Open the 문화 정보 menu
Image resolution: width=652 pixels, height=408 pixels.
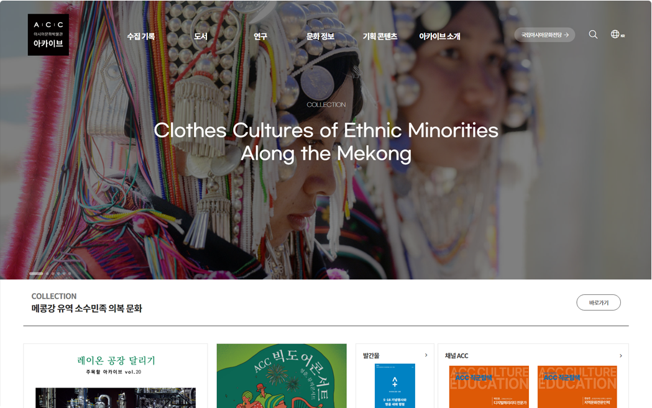coord(320,37)
